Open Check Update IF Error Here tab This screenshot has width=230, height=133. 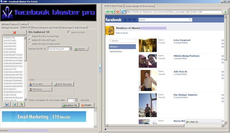(x=139, y=6)
